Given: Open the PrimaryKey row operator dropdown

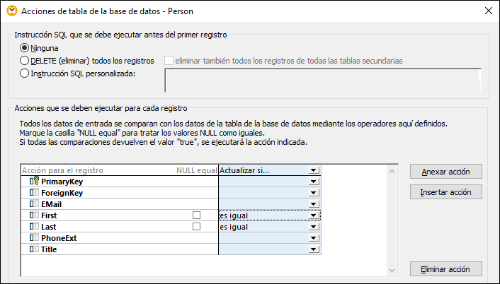Looking at the screenshot, I should pos(314,182).
